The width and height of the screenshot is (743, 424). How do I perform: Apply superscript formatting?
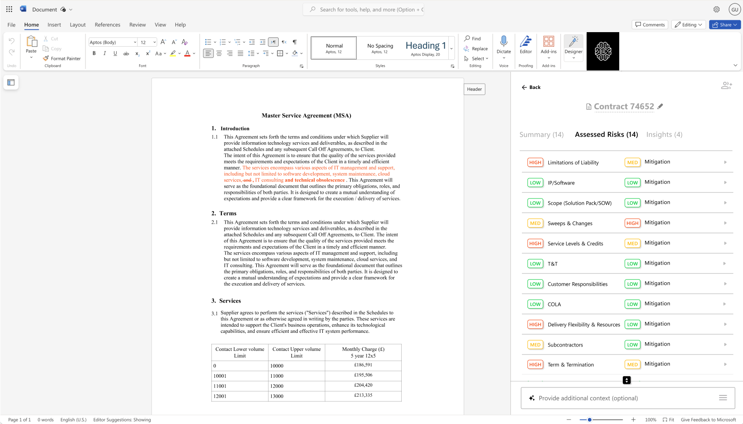pos(148,54)
